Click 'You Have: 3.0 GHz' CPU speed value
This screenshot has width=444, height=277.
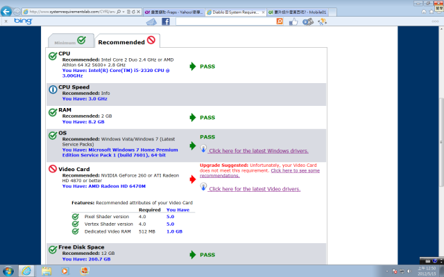tap(85, 98)
